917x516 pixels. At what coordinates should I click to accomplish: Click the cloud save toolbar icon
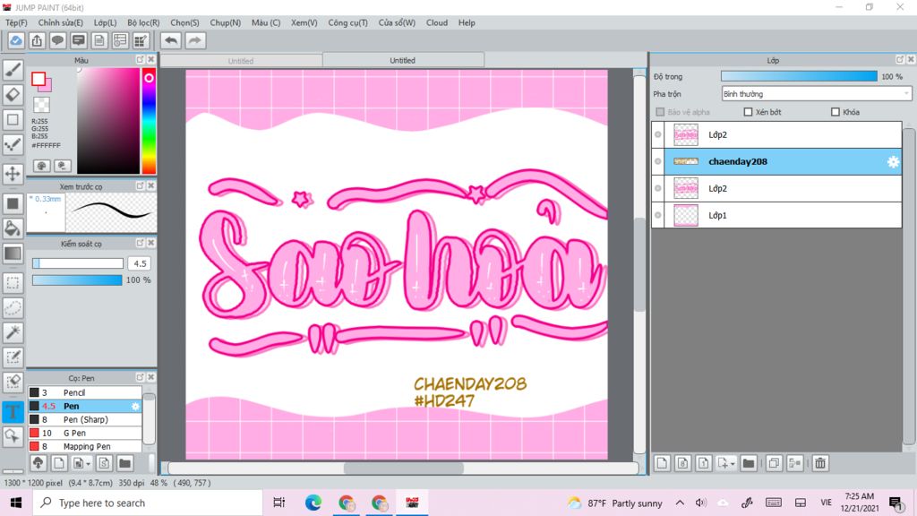tap(16, 40)
